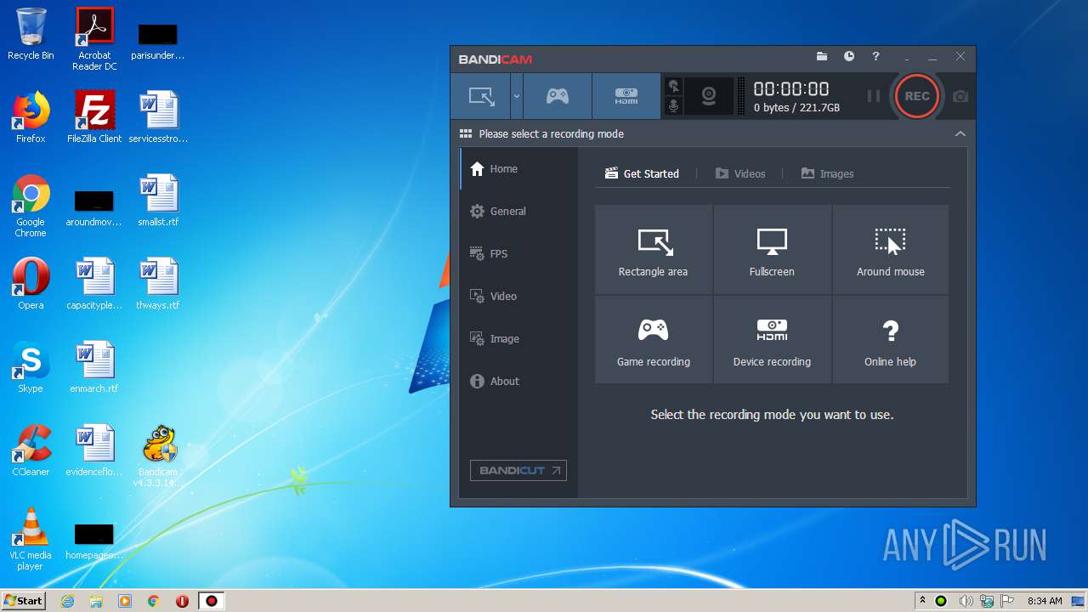Click the 8:34 AM taskbar clock
This screenshot has height=612, width=1088.
1045,601
